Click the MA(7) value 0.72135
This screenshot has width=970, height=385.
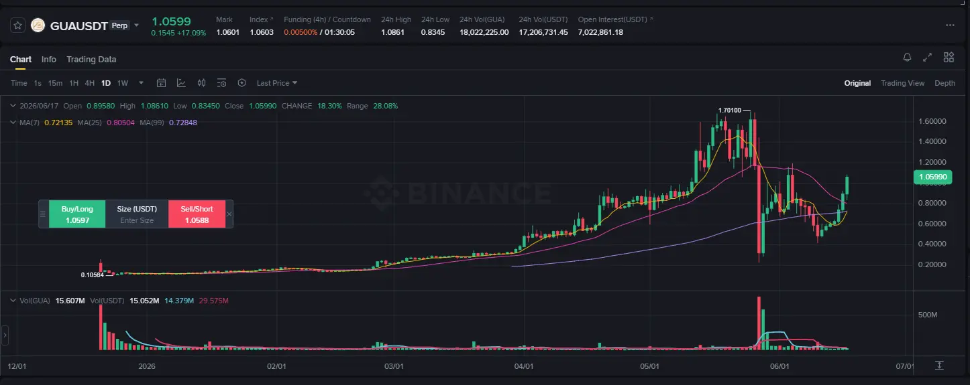[58, 123]
